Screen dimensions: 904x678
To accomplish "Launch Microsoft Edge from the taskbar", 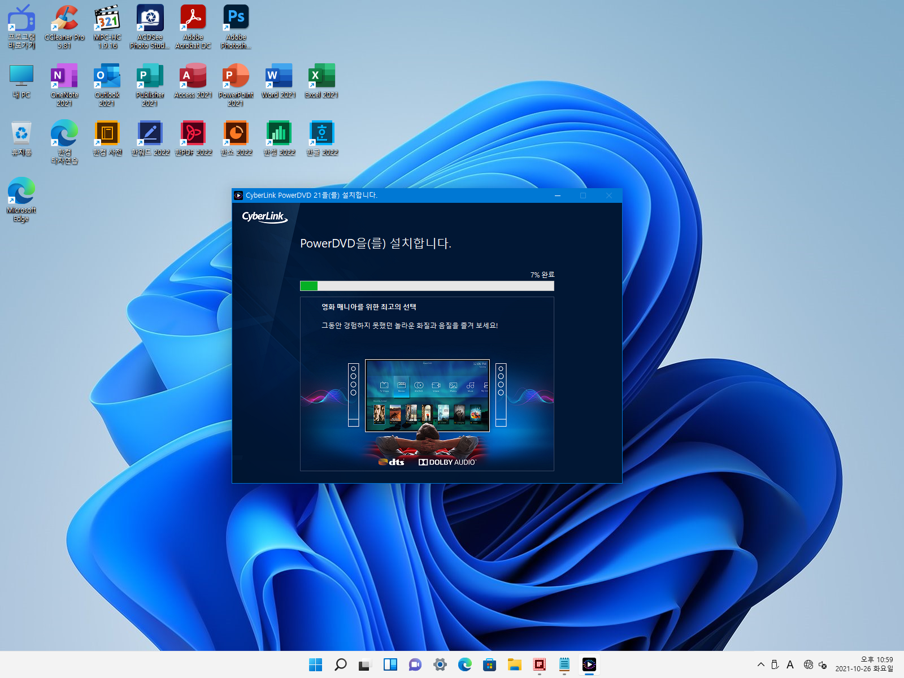I will point(465,665).
